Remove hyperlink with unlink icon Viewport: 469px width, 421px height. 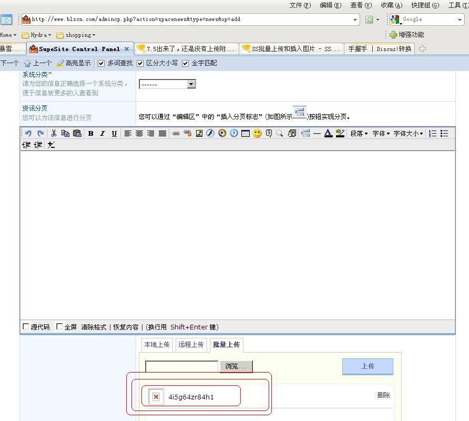[188, 134]
